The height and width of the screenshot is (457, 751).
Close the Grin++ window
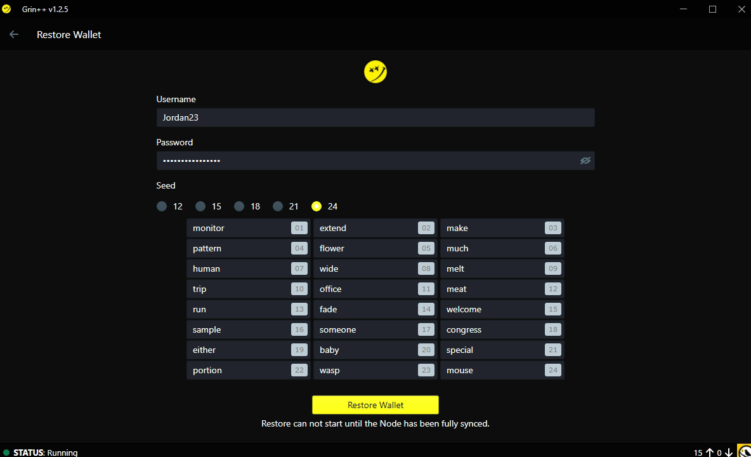click(x=741, y=9)
